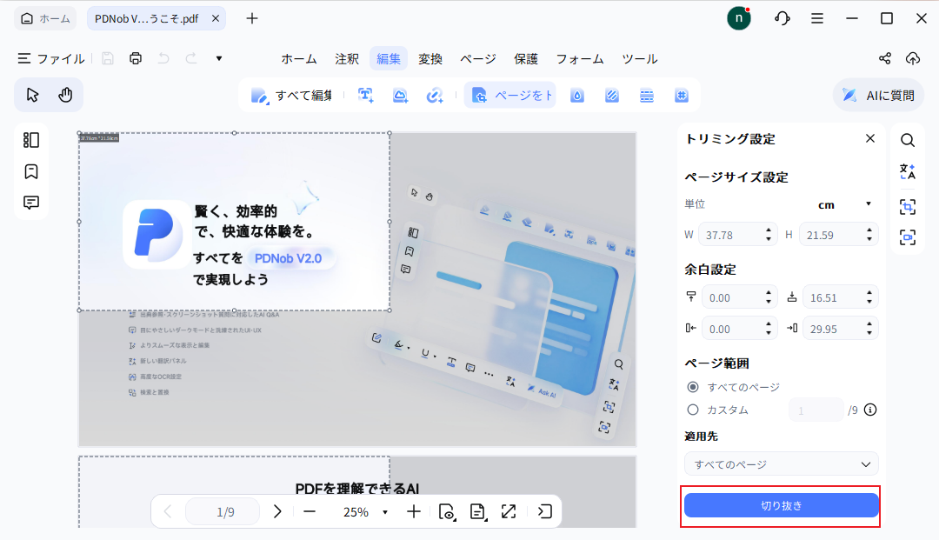Image resolution: width=939 pixels, height=540 pixels.
Task: Close the トリミング設定 panel
Action: (x=870, y=137)
